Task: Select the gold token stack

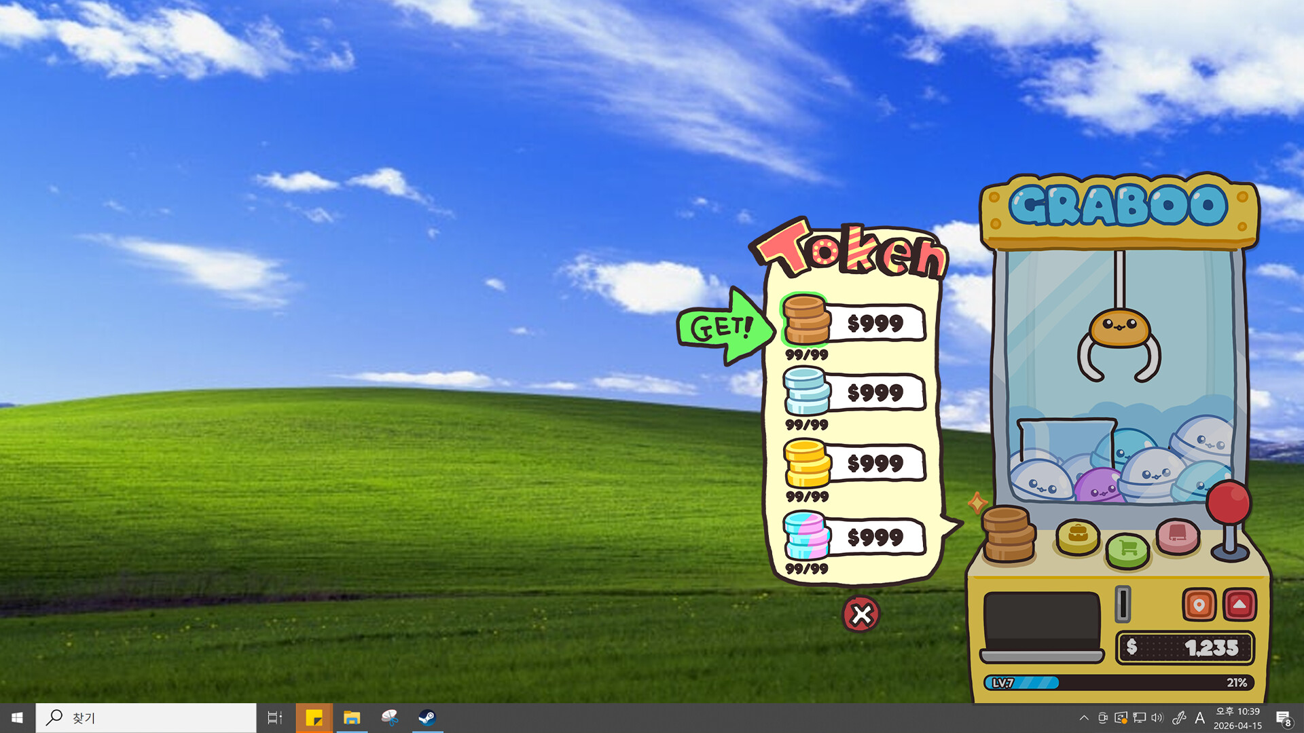Action: [x=806, y=463]
